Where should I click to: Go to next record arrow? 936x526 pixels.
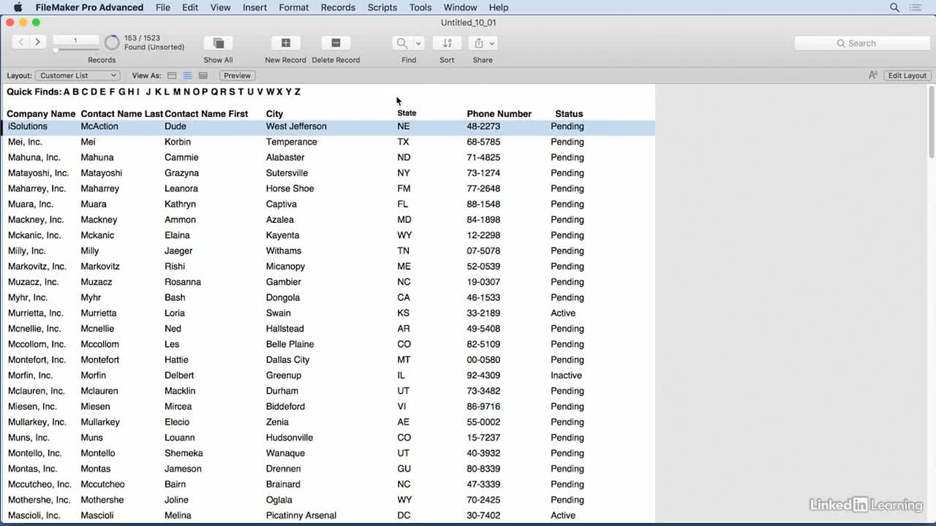pos(37,42)
